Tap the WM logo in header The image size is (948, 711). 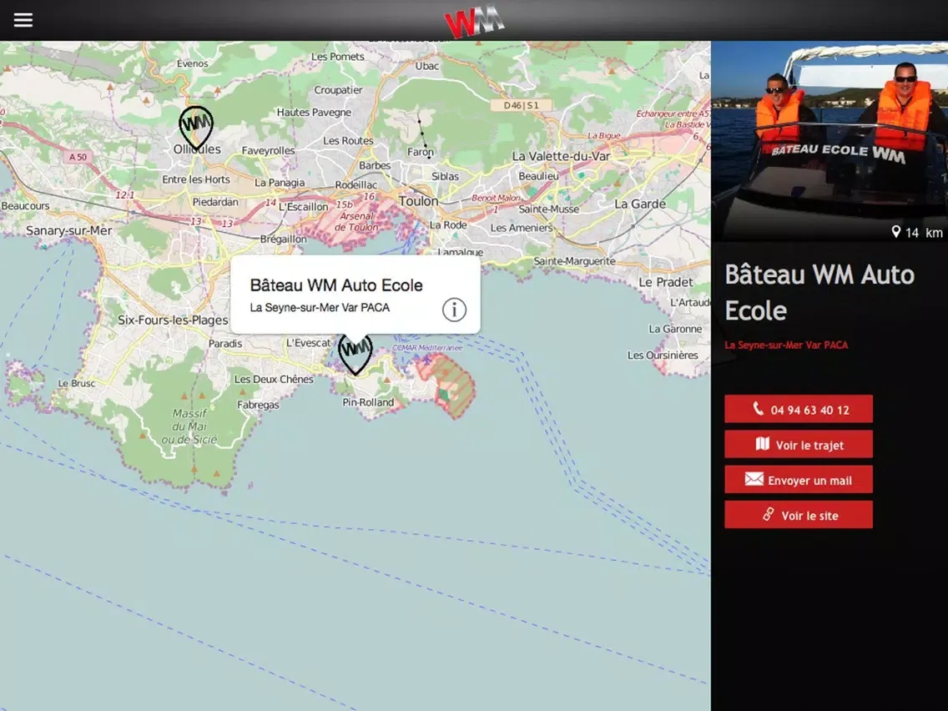474,21
